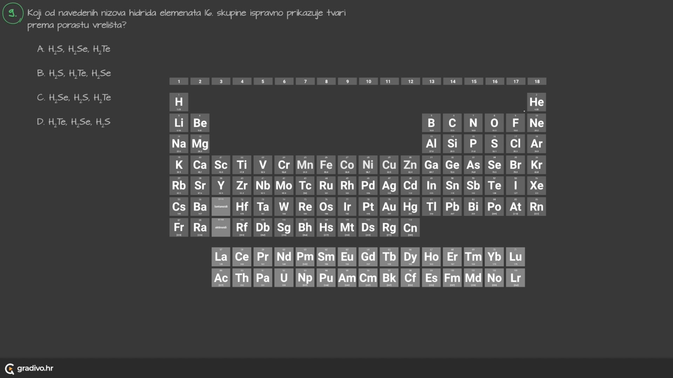Screen dimensions: 673x378
Task: Click the Polonium (Po) element tile
Action: coord(494,206)
